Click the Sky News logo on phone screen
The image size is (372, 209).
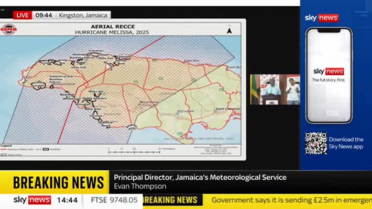point(329,71)
